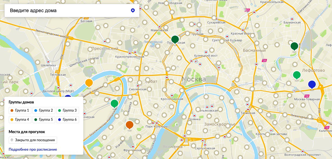
Task: Click the Шелепиха station icon
Action: pos(48,61)
